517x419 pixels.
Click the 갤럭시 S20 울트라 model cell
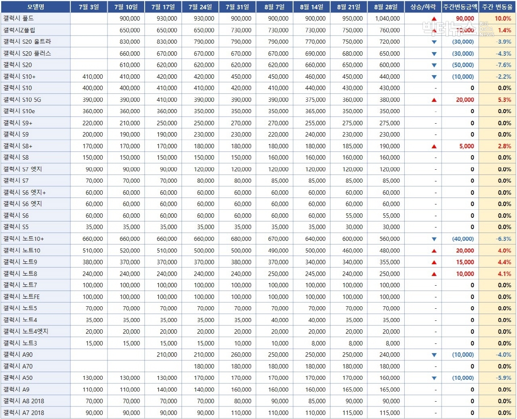(x=36, y=42)
